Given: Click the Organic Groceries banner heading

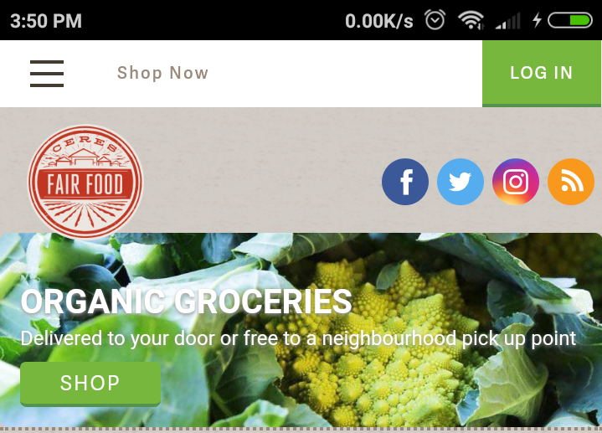Looking at the screenshot, I should [x=186, y=302].
